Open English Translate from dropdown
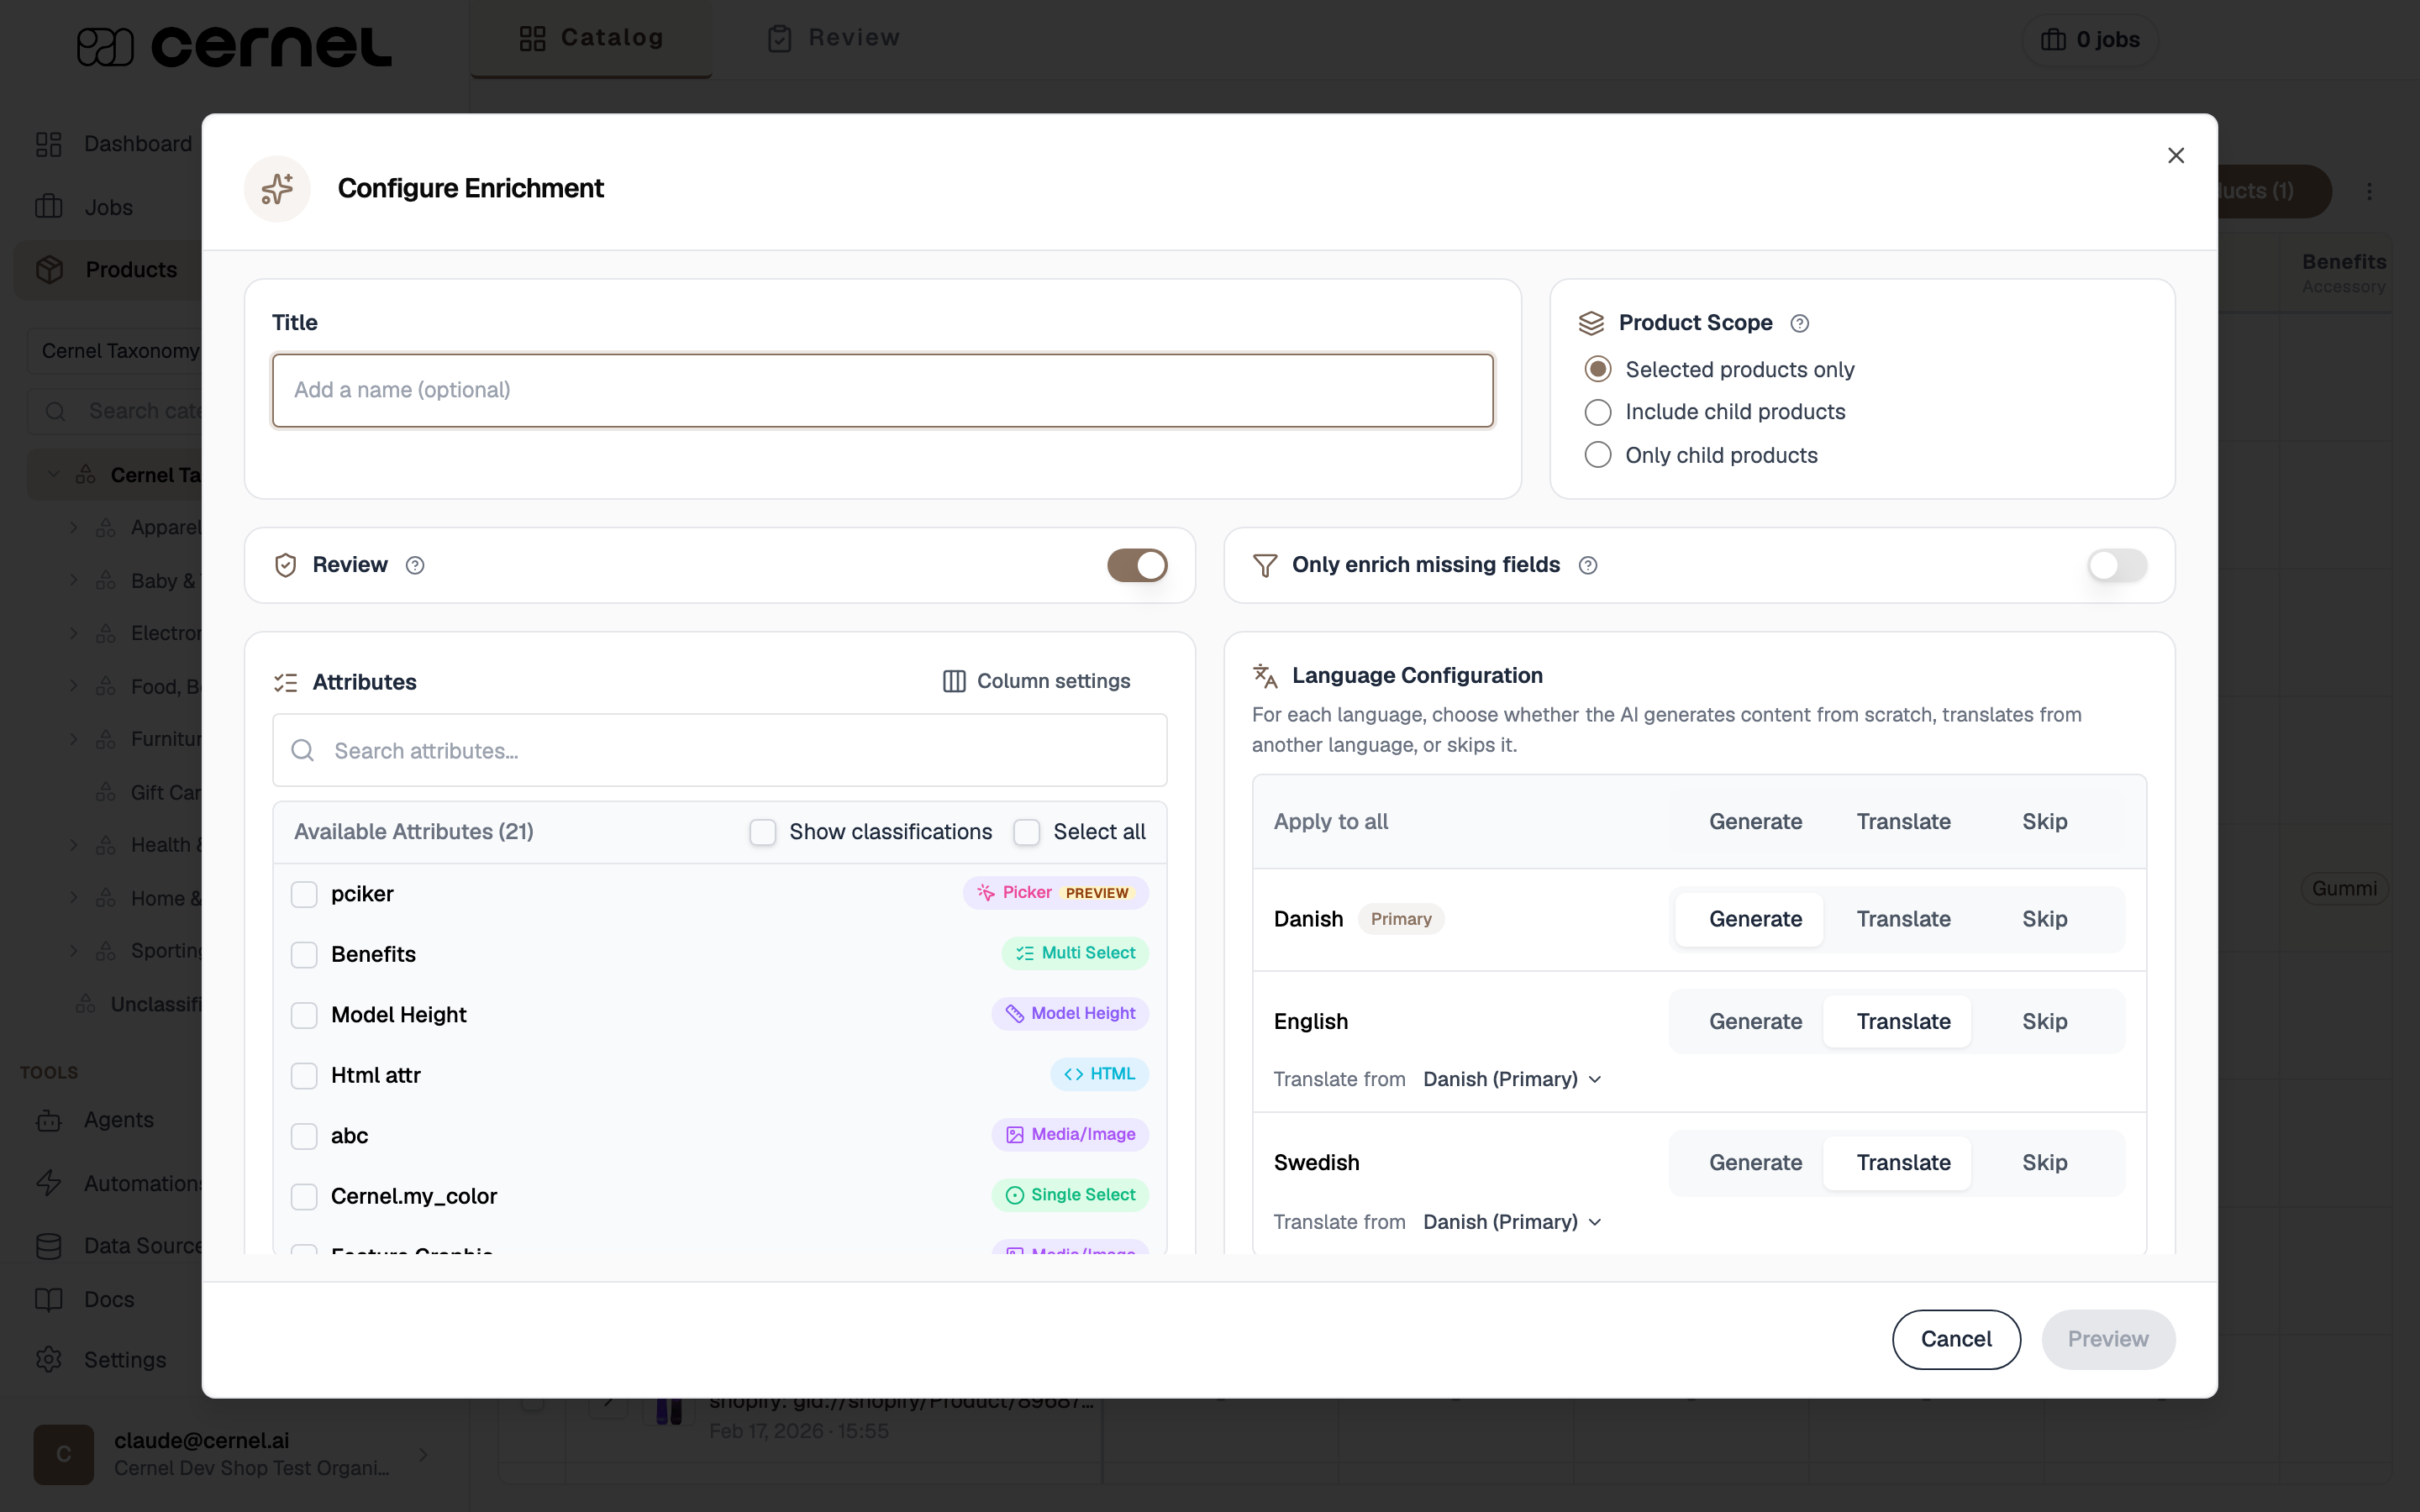This screenshot has width=2420, height=1512. [x=1512, y=1079]
